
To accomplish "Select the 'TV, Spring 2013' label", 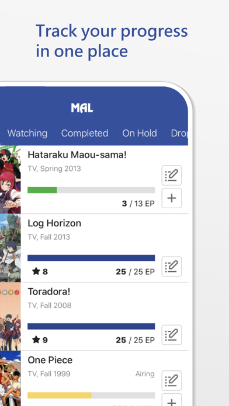I will tap(54, 169).
